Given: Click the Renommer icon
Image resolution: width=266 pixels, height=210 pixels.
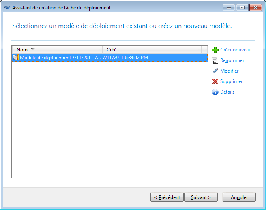Looking at the screenshot, I should pyautogui.click(x=215, y=60).
